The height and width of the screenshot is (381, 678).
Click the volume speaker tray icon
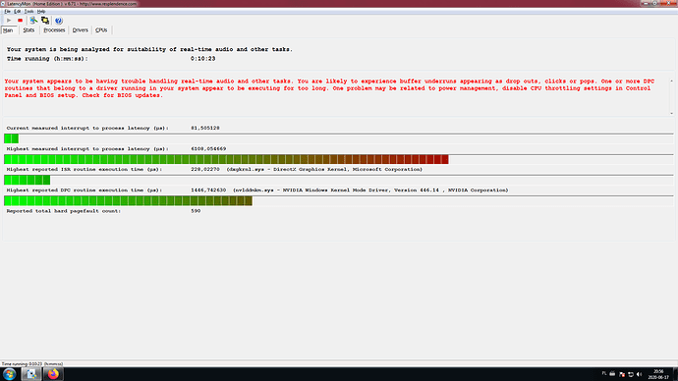point(639,374)
